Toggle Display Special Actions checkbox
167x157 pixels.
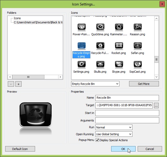pos(97,140)
